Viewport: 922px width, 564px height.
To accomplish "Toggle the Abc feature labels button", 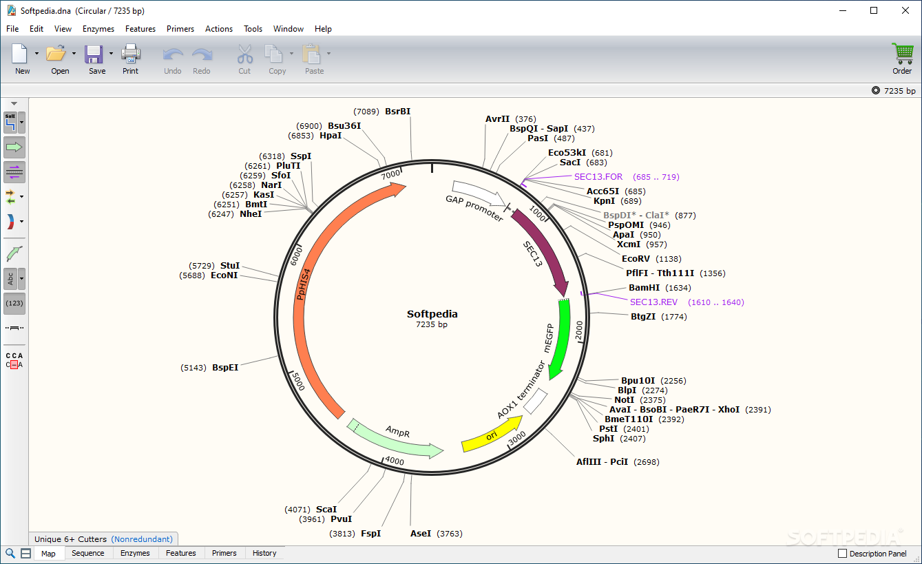I will pos(10,279).
